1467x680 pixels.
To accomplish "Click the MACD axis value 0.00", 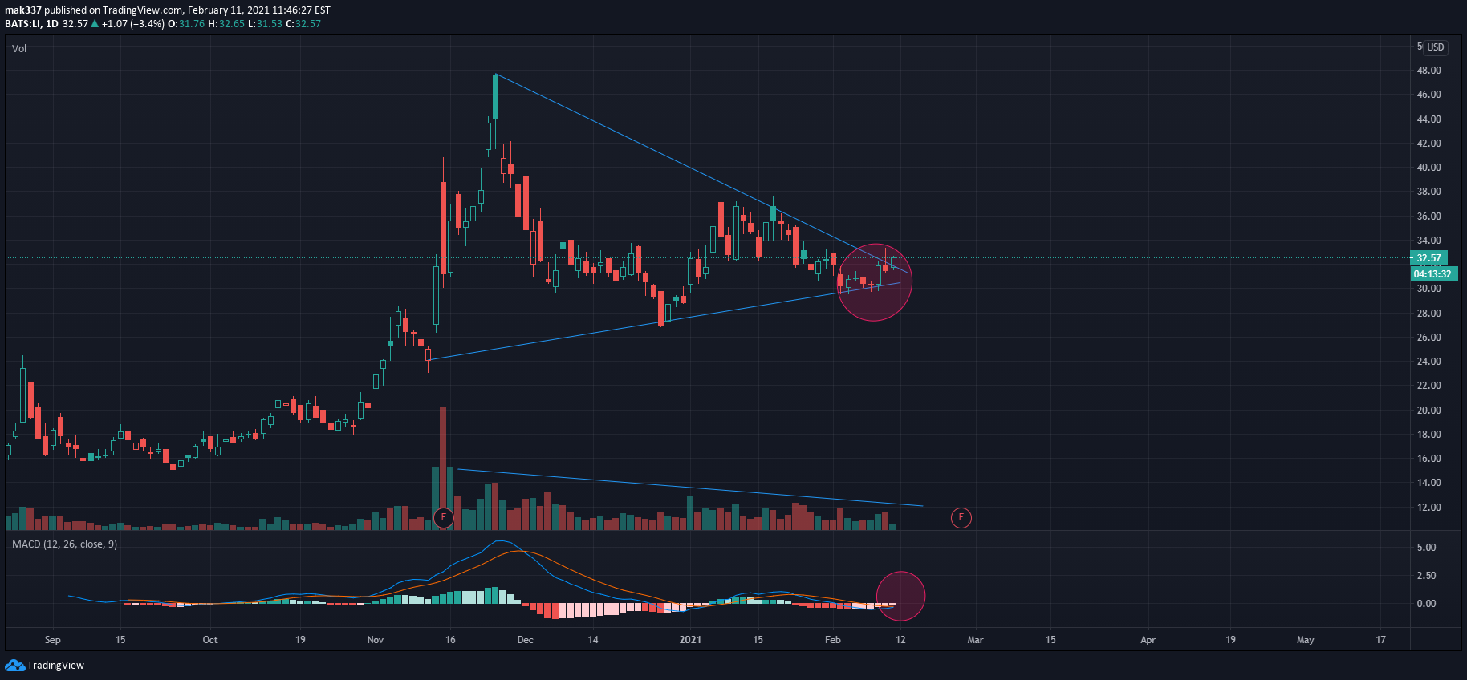I will tap(1426, 604).
